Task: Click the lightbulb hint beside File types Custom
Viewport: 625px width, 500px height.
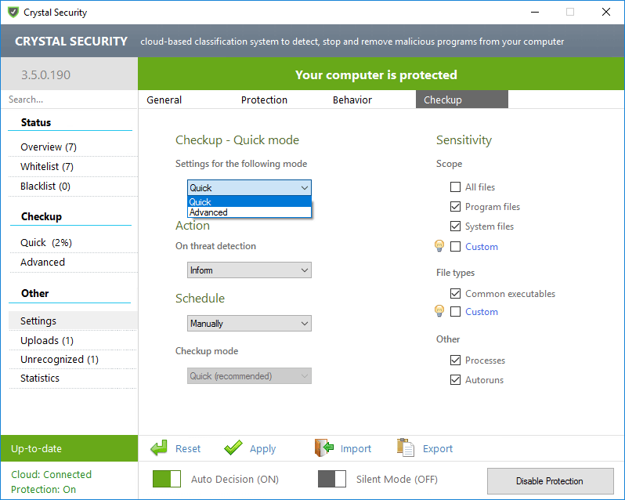Action: [x=439, y=310]
